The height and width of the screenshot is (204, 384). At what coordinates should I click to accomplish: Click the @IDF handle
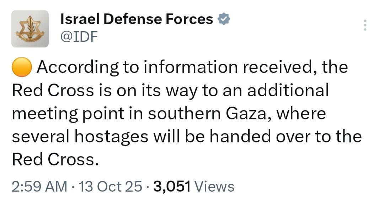click(x=79, y=36)
